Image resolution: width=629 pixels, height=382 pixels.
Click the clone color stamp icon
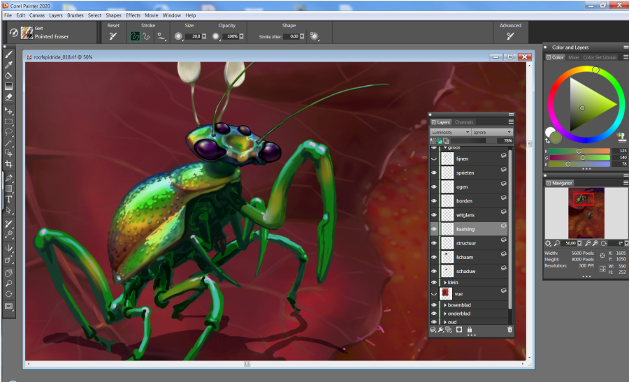(621, 138)
